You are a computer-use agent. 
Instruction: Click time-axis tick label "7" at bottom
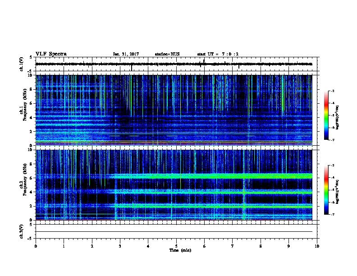[x=233, y=246]
